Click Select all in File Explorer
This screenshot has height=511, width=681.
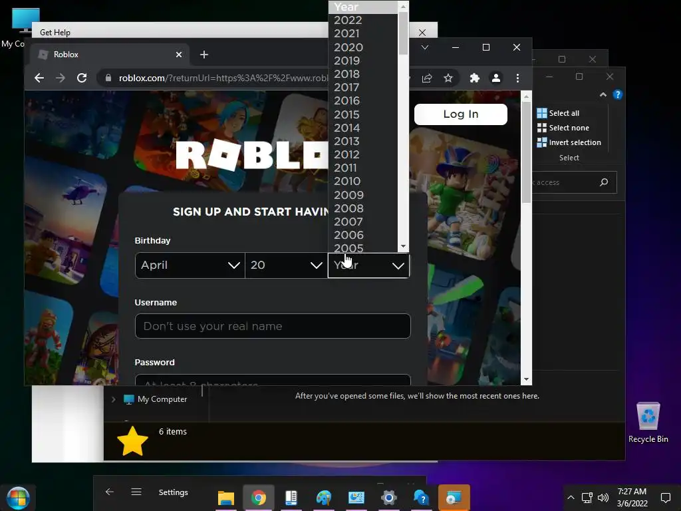558,113
